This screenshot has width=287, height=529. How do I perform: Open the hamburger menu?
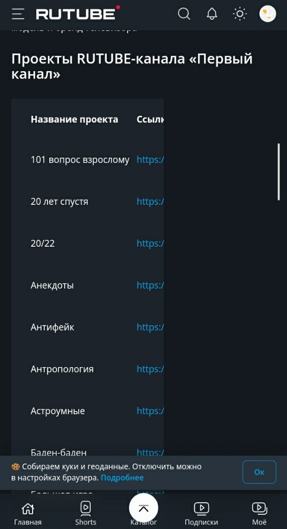tap(18, 14)
